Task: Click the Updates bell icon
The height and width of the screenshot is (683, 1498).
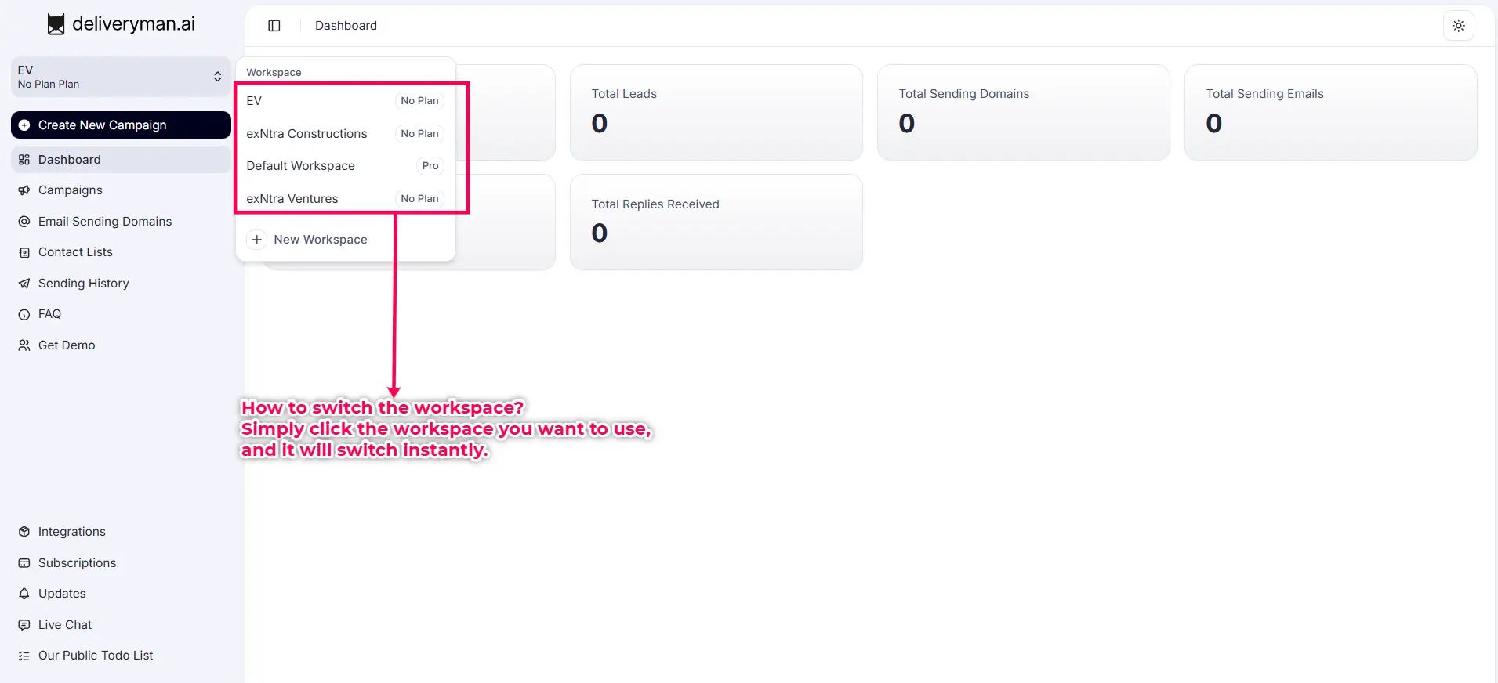Action: pyautogui.click(x=24, y=594)
